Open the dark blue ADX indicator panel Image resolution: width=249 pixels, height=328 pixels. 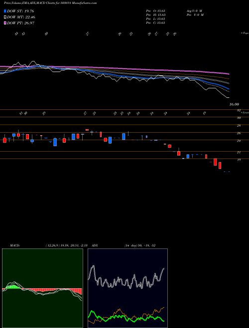point(127,288)
